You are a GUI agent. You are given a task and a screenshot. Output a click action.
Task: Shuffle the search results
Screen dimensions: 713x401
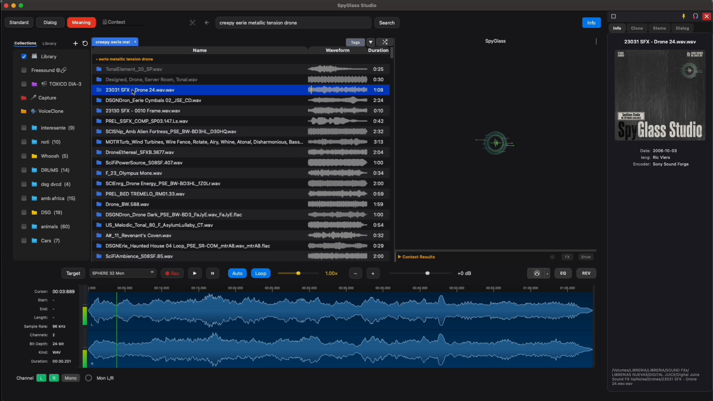385,42
